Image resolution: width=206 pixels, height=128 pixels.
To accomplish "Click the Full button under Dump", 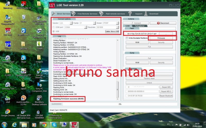I will pyautogui.click(x=149, y=58).
